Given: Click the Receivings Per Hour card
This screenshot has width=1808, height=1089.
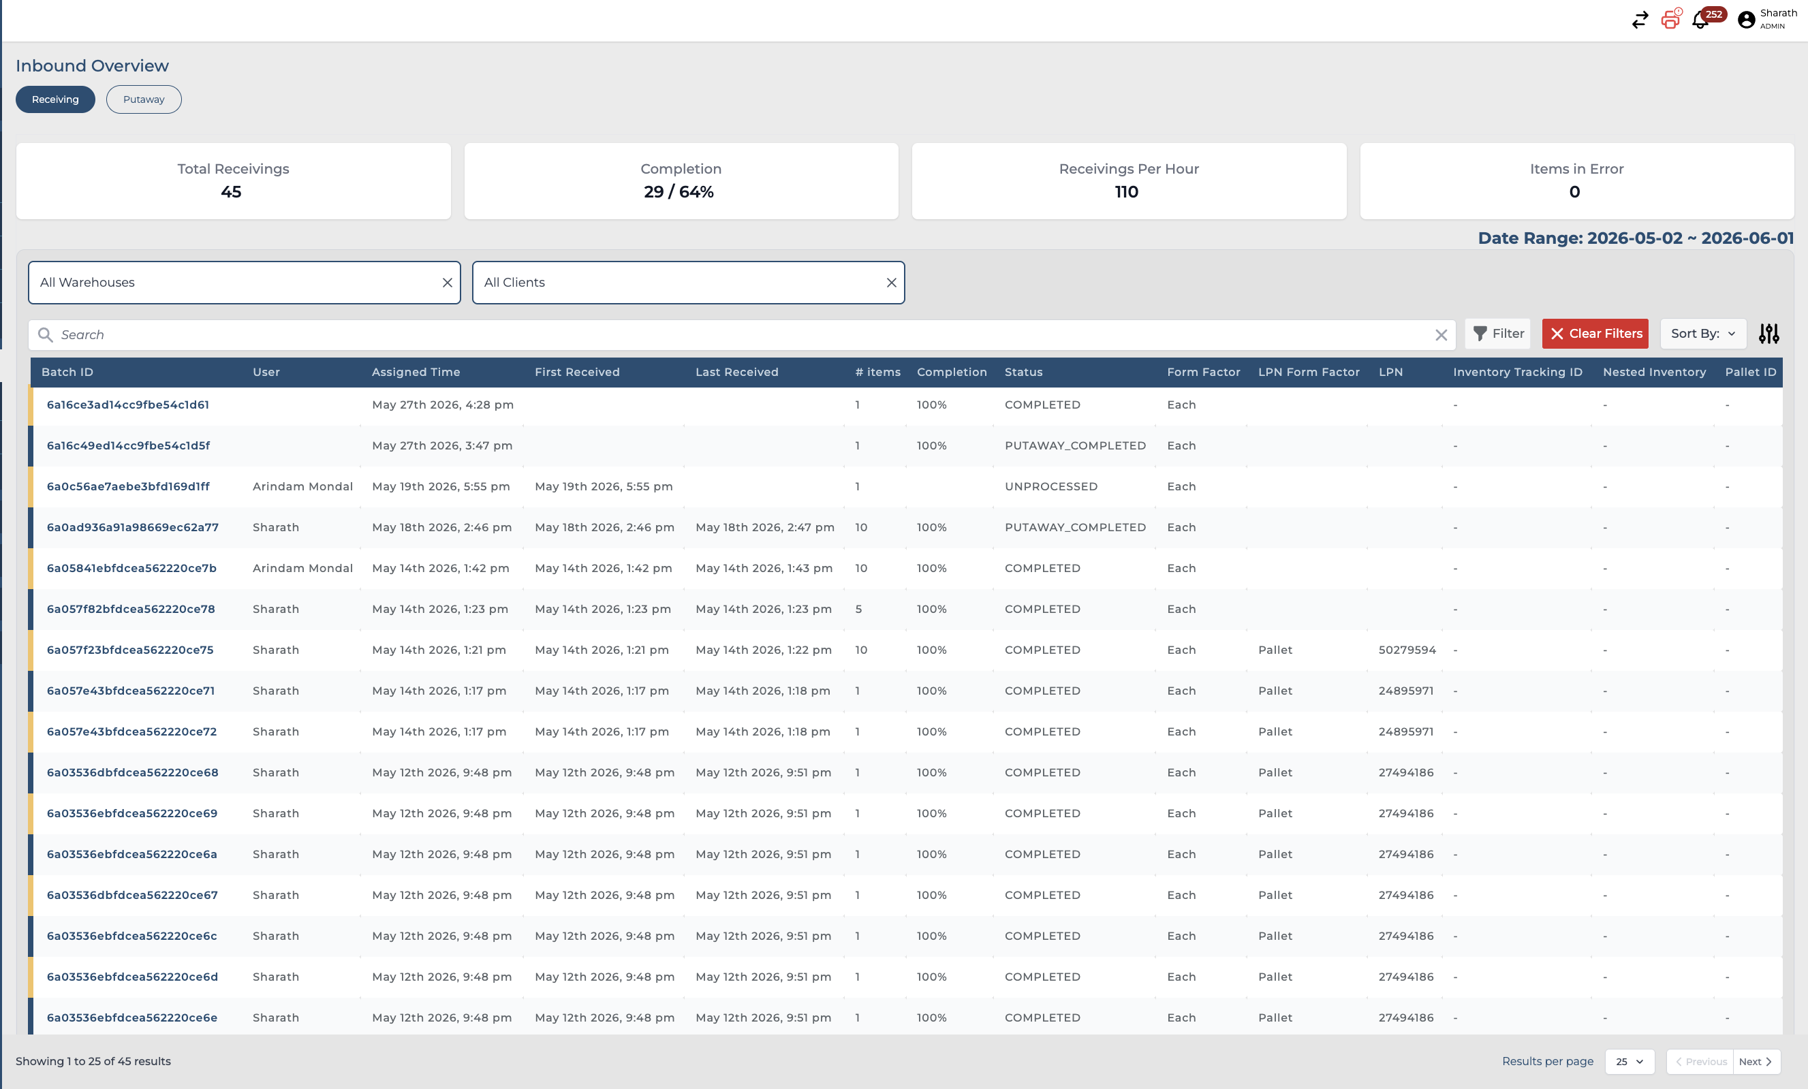Looking at the screenshot, I should point(1129,180).
